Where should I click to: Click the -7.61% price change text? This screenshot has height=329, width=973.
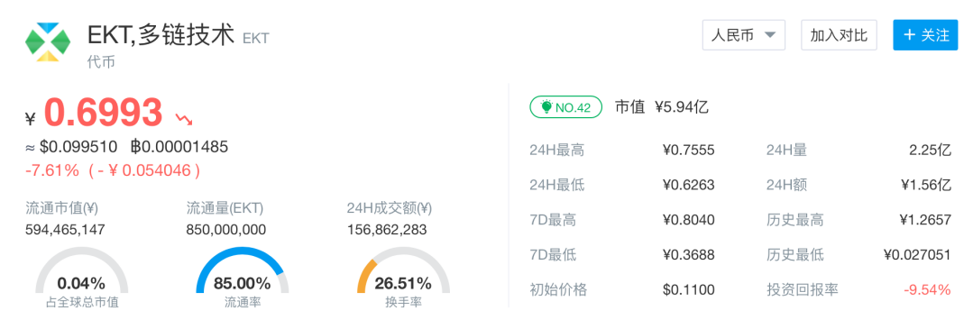tap(52, 170)
